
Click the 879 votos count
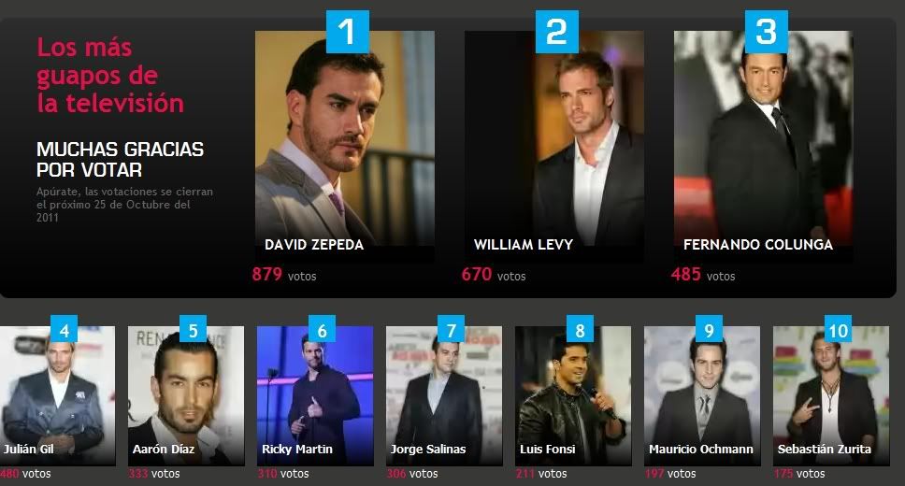point(284,274)
